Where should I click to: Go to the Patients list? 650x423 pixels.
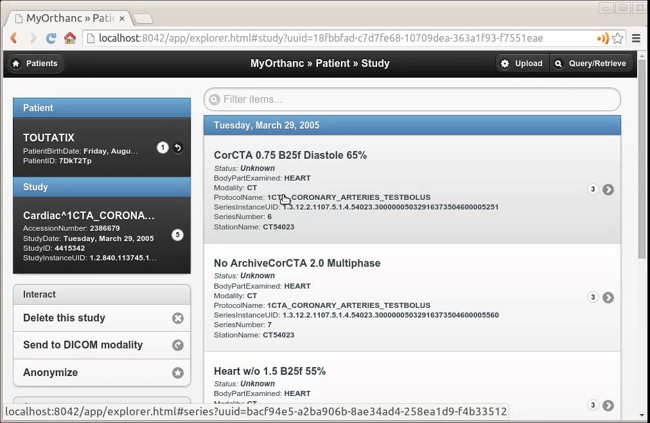coord(36,64)
